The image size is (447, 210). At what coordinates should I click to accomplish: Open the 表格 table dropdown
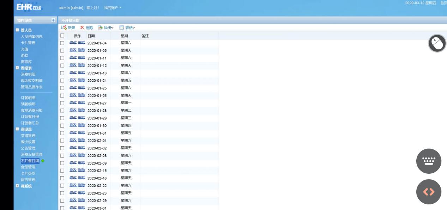point(127,28)
